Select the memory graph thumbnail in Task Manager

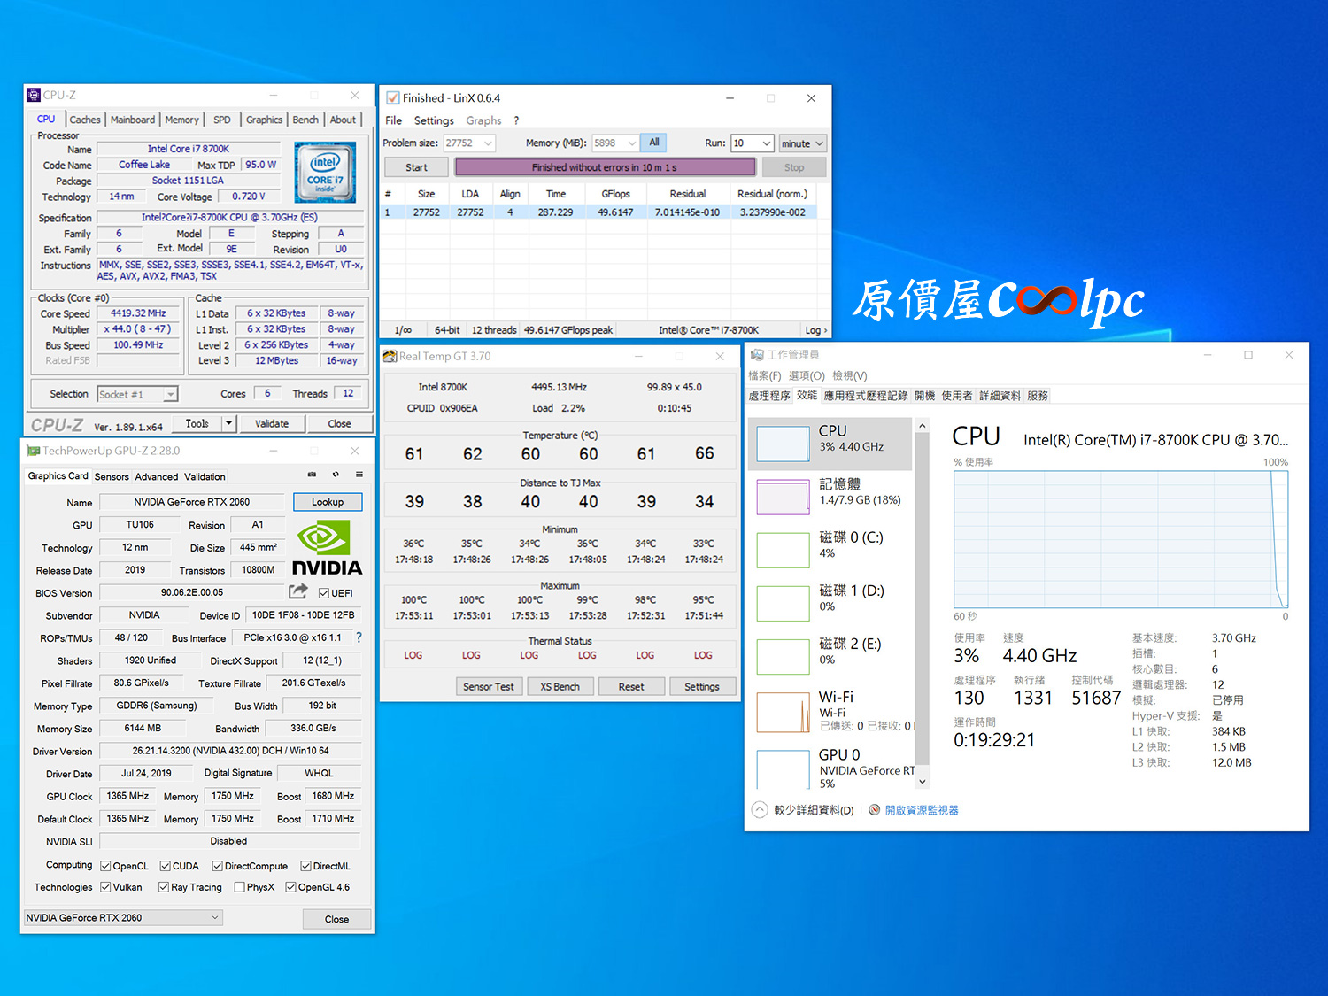784,497
